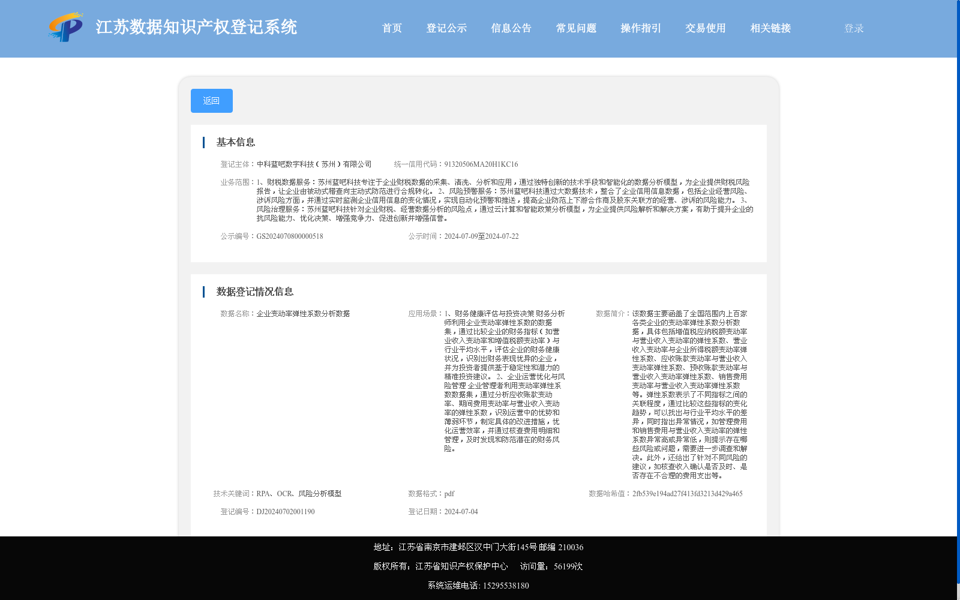Click the site logo icon
Viewport: 960px width, 600px height.
point(66,28)
